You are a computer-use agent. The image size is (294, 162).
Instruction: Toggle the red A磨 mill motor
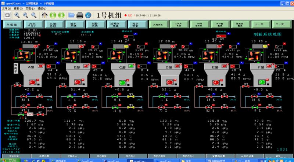tap(32, 82)
